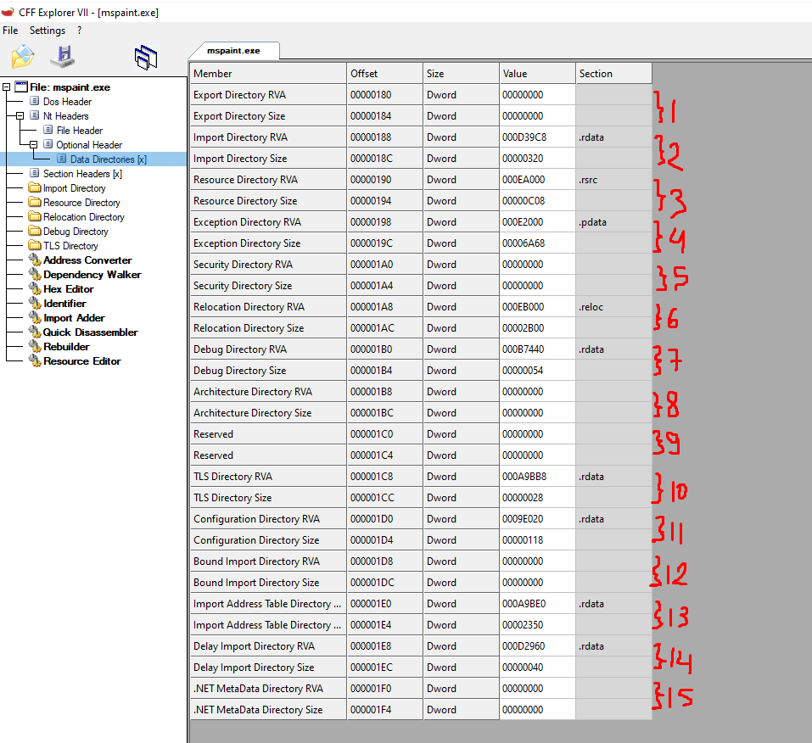812x743 pixels.
Task: Open Import Directory in the tree
Action: 74,188
